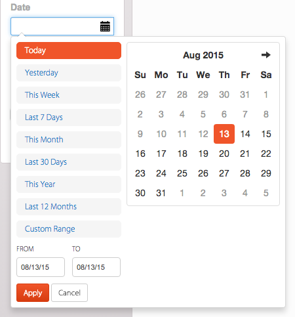Click the FROM date input field
The width and height of the screenshot is (295, 317).
point(41,267)
